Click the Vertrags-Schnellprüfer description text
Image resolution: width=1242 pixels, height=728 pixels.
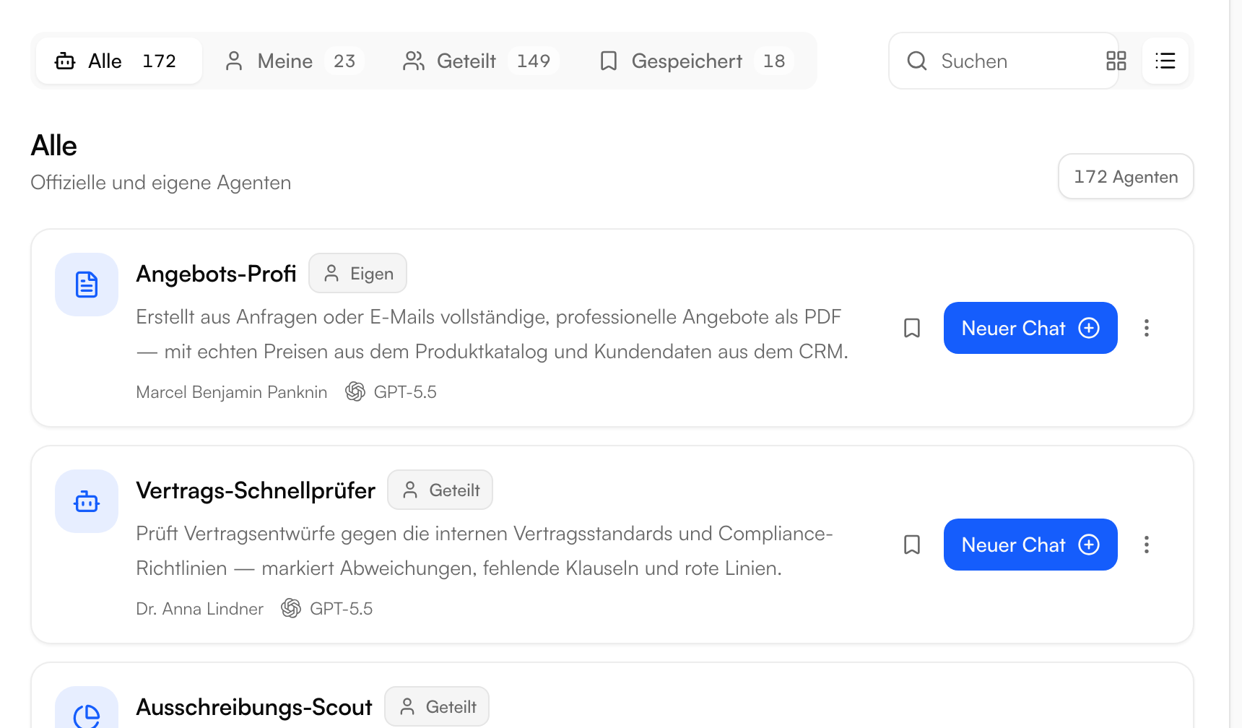(x=485, y=551)
